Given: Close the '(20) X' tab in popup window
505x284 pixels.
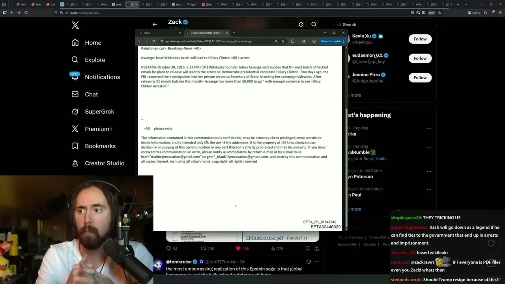Looking at the screenshot, I should [180, 33].
